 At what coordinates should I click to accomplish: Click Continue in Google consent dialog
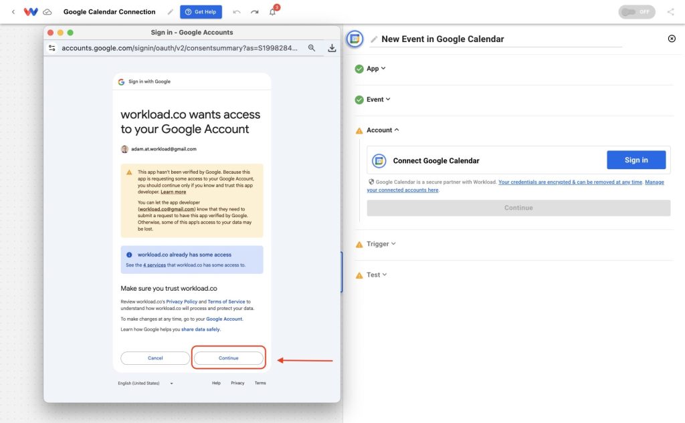point(229,358)
